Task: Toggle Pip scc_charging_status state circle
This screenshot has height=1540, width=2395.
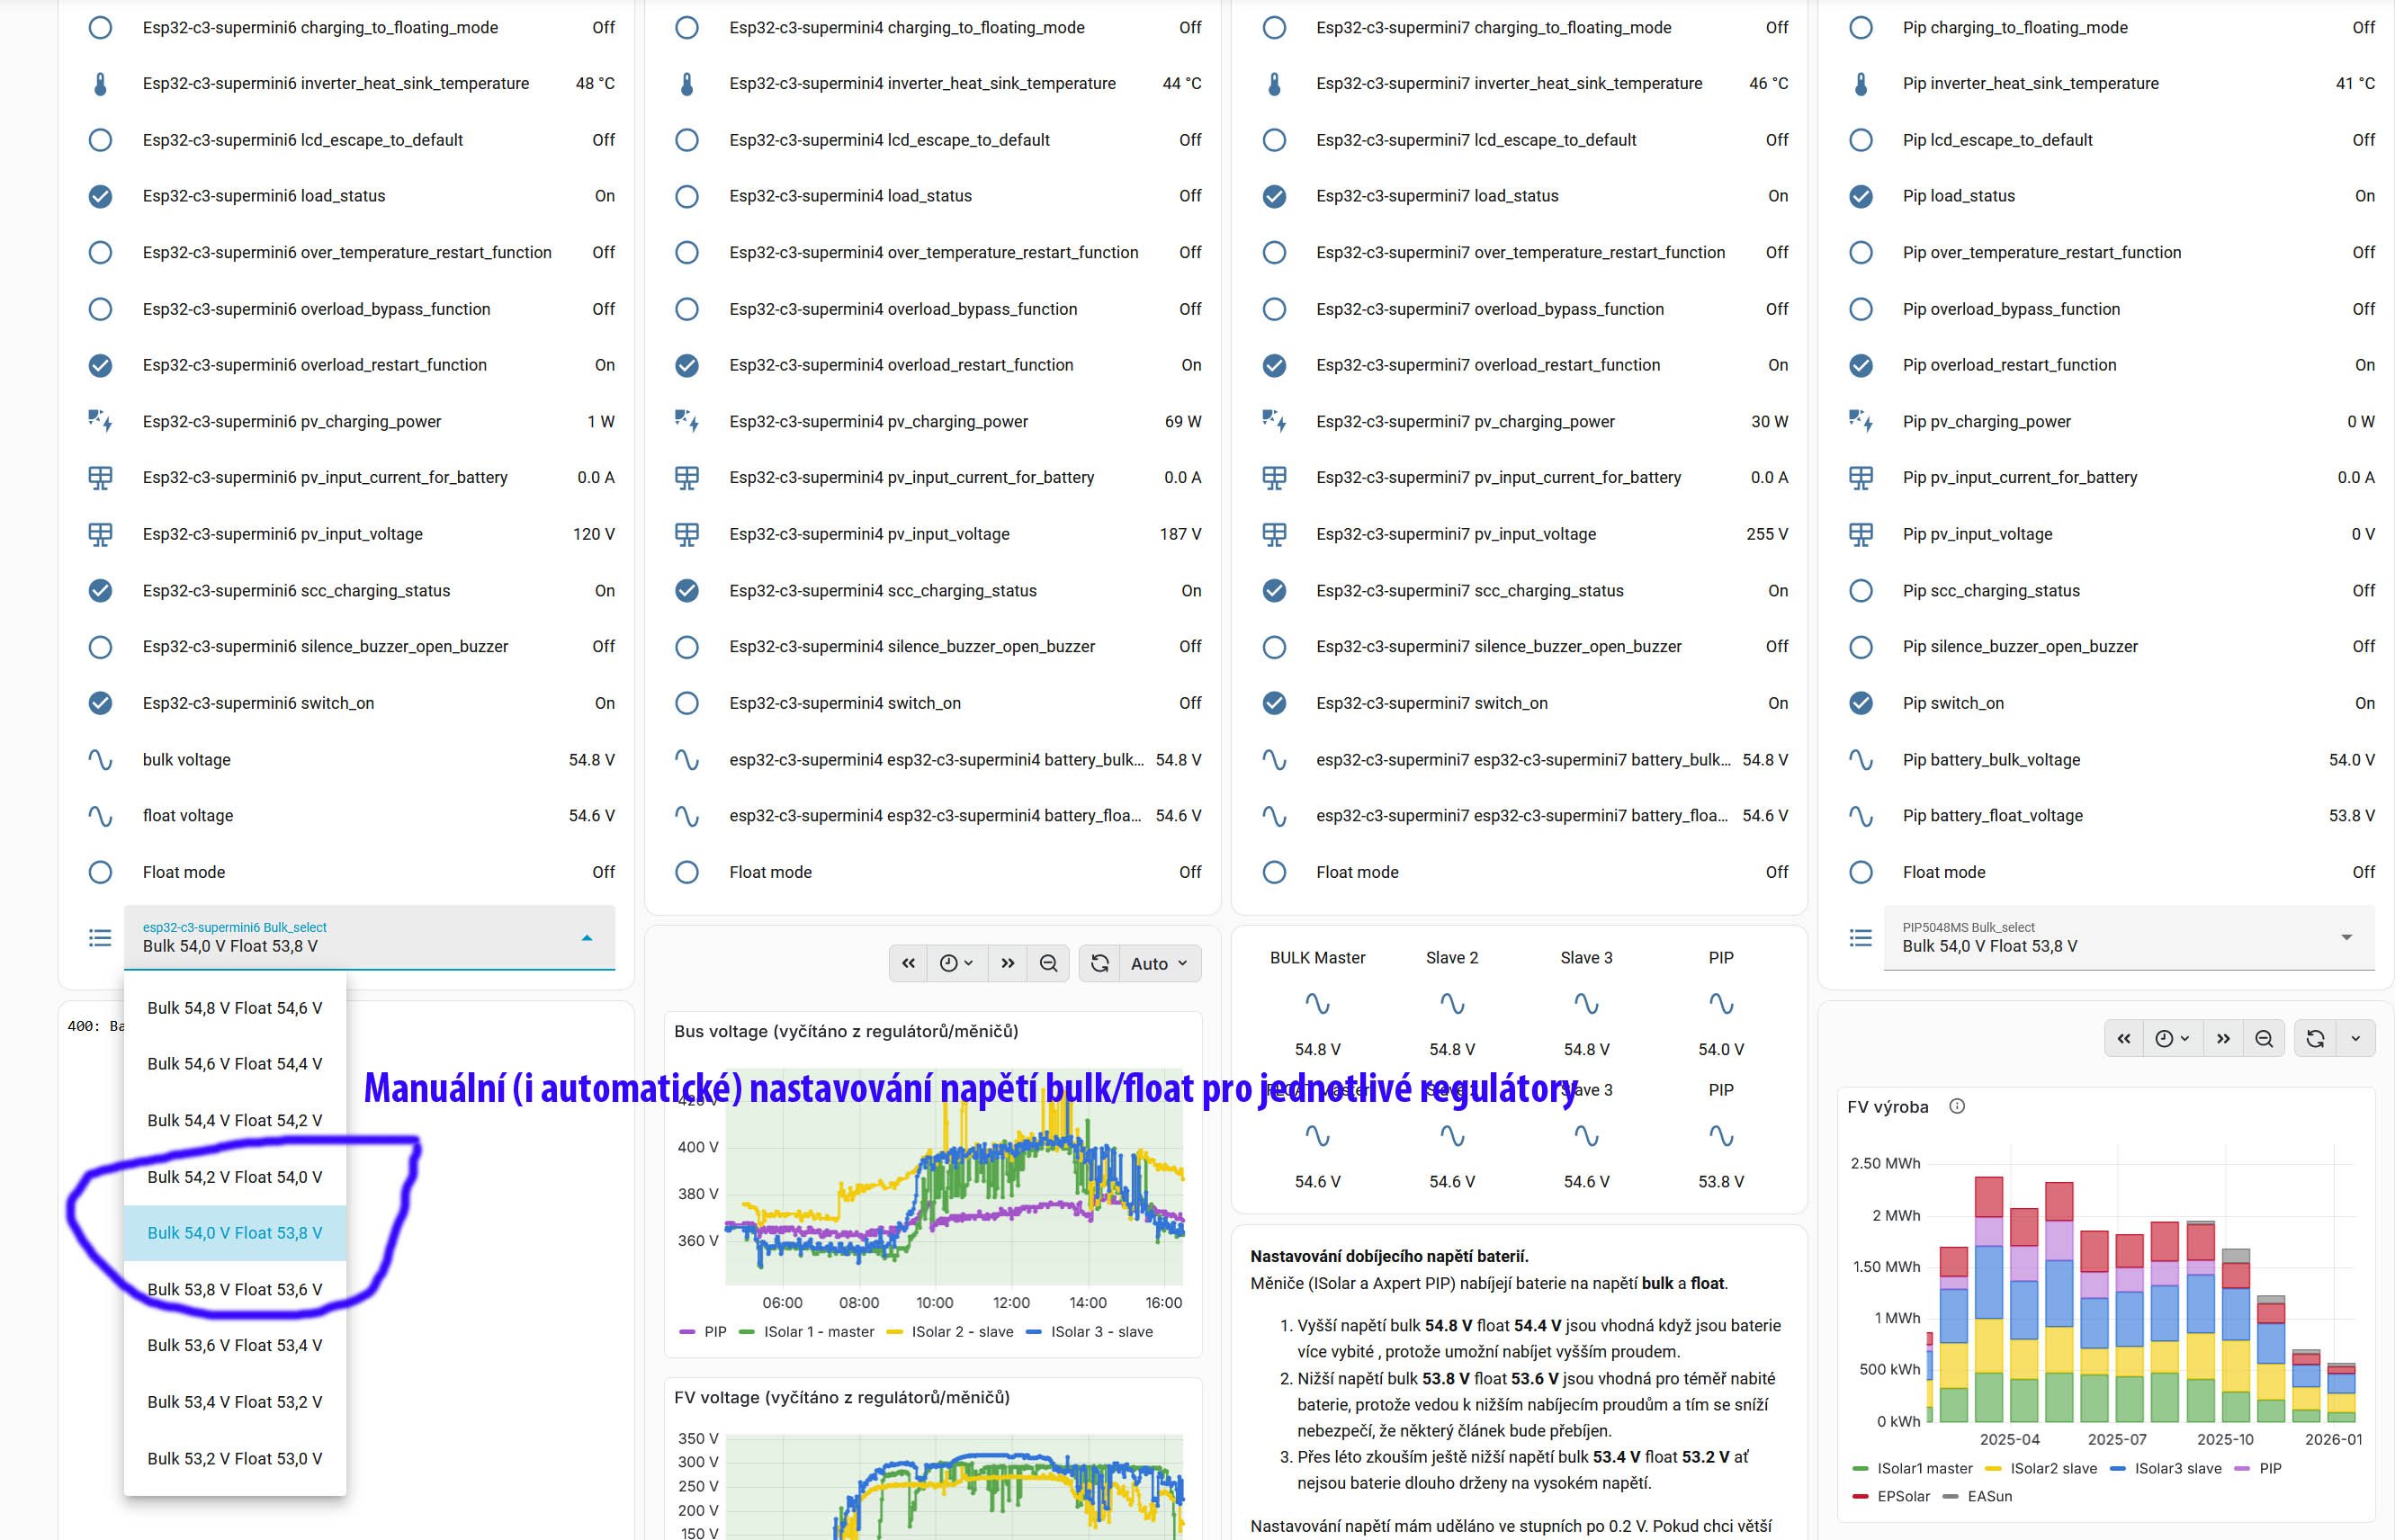Action: click(x=1860, y=590)
